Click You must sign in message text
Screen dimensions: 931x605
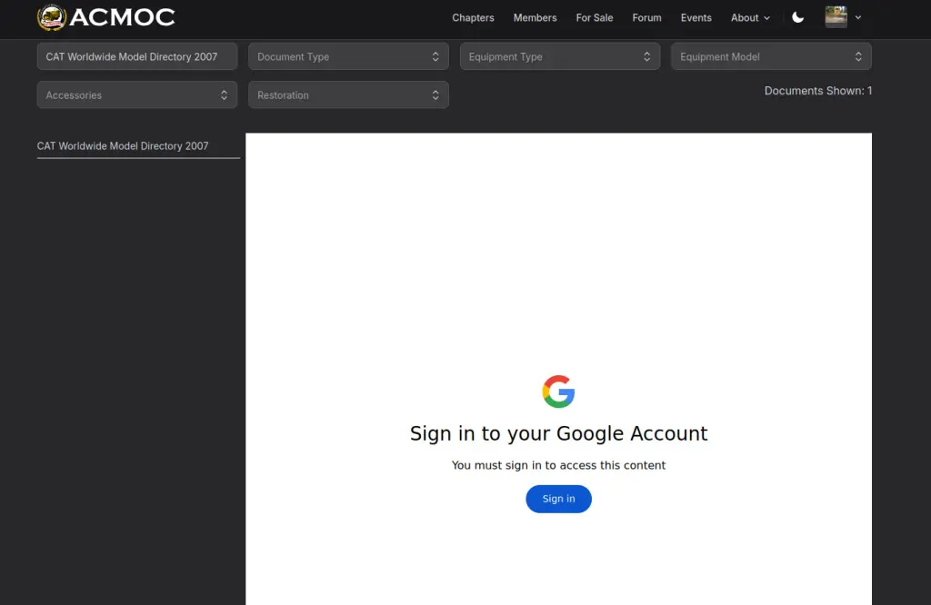[558, 466]
